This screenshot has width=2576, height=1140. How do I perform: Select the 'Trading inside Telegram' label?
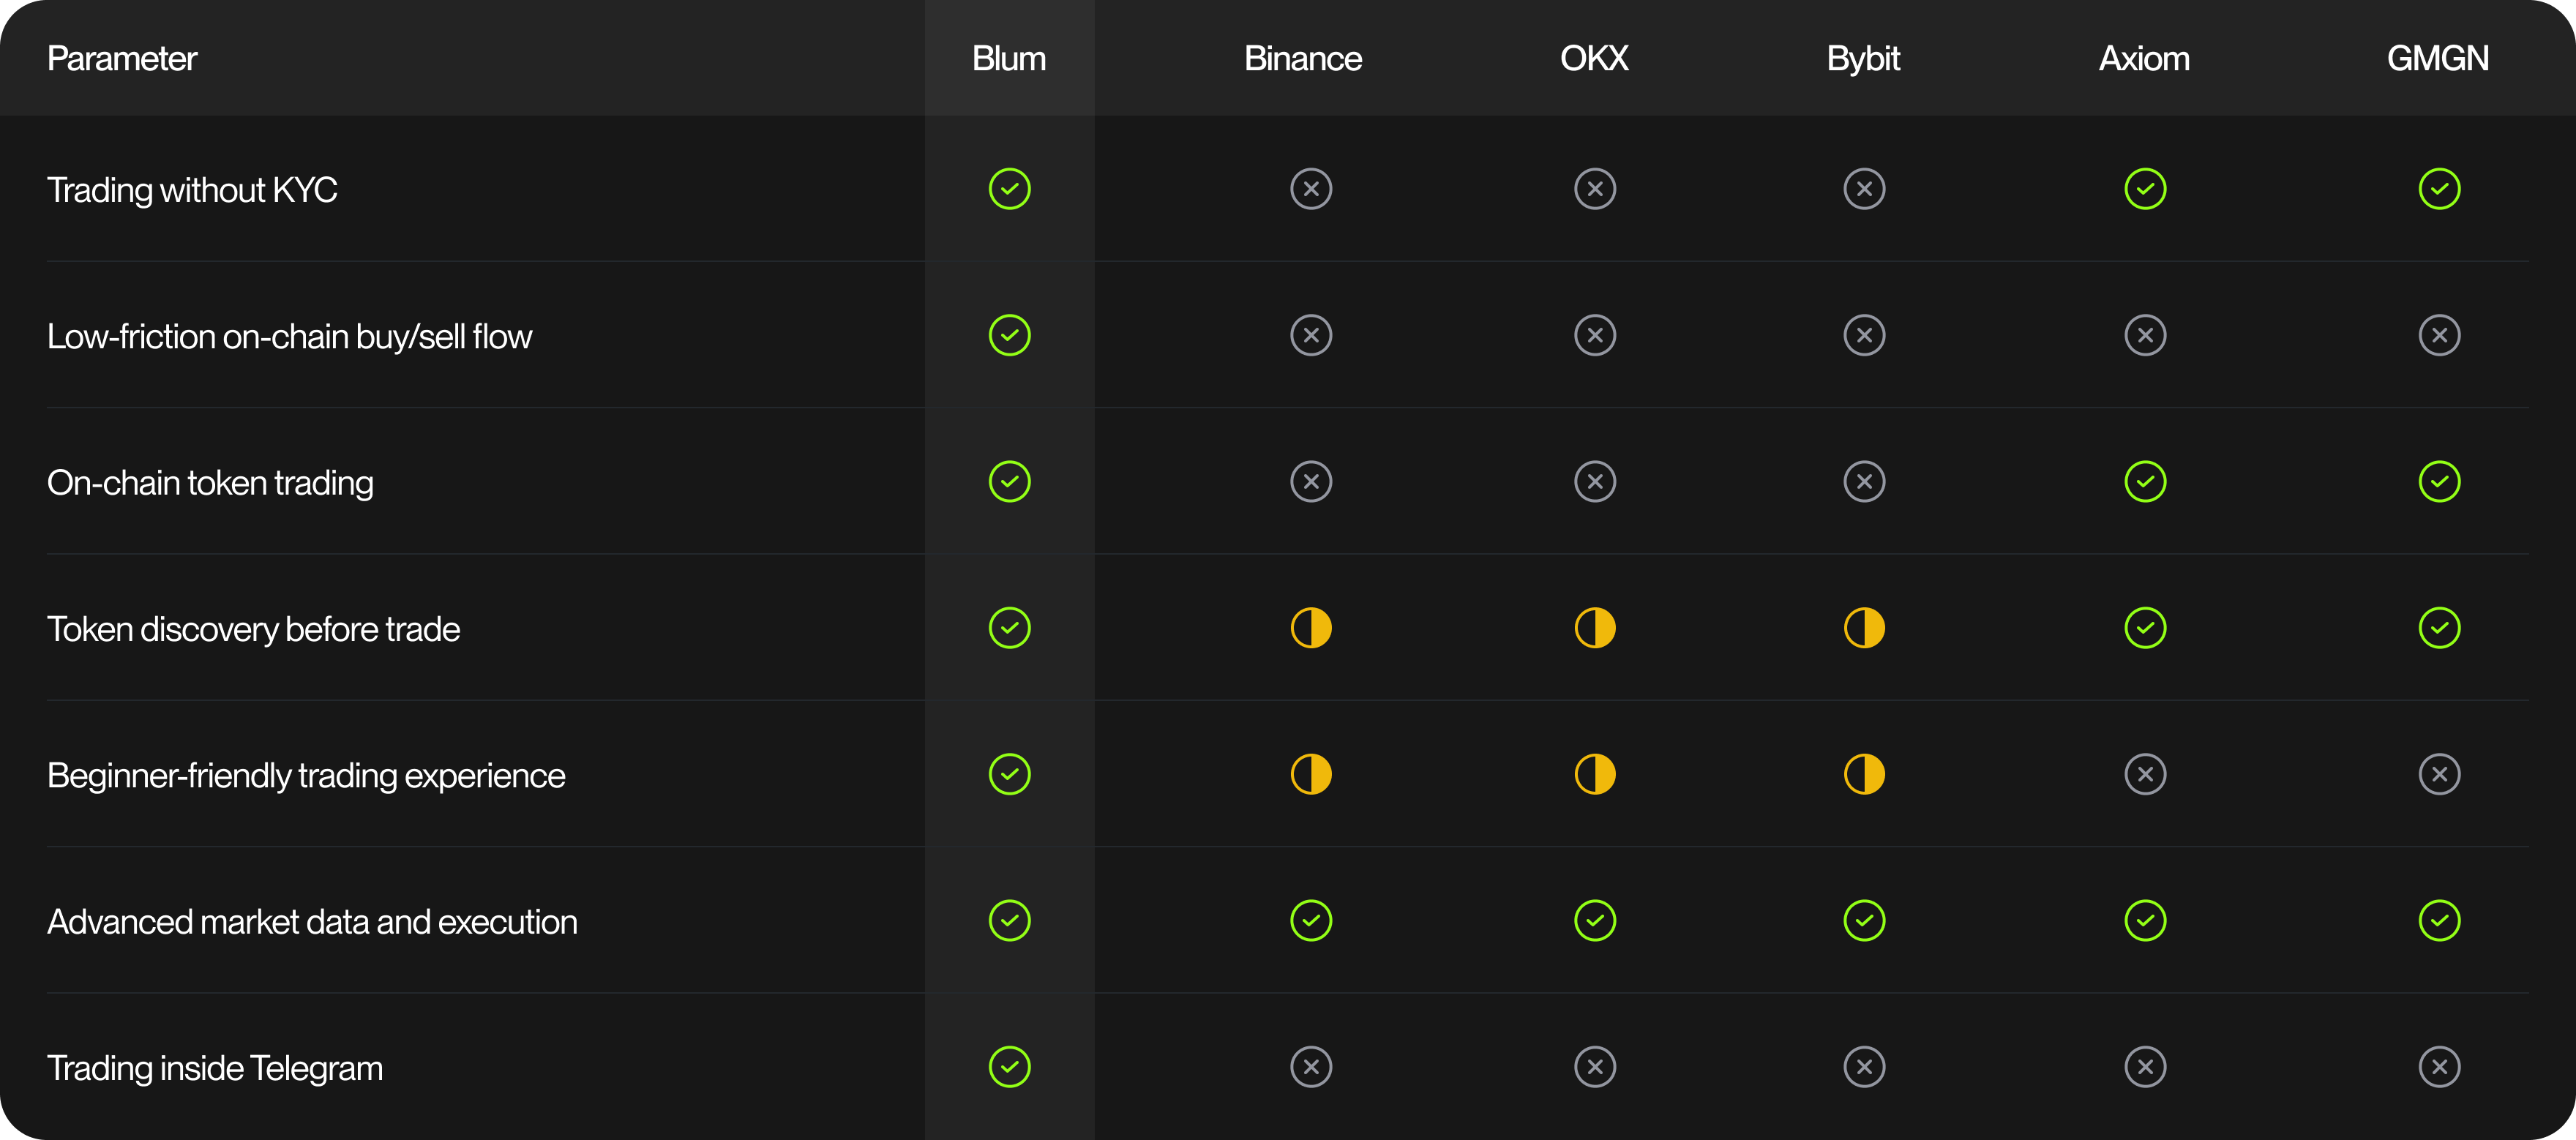coord(215,1068)
